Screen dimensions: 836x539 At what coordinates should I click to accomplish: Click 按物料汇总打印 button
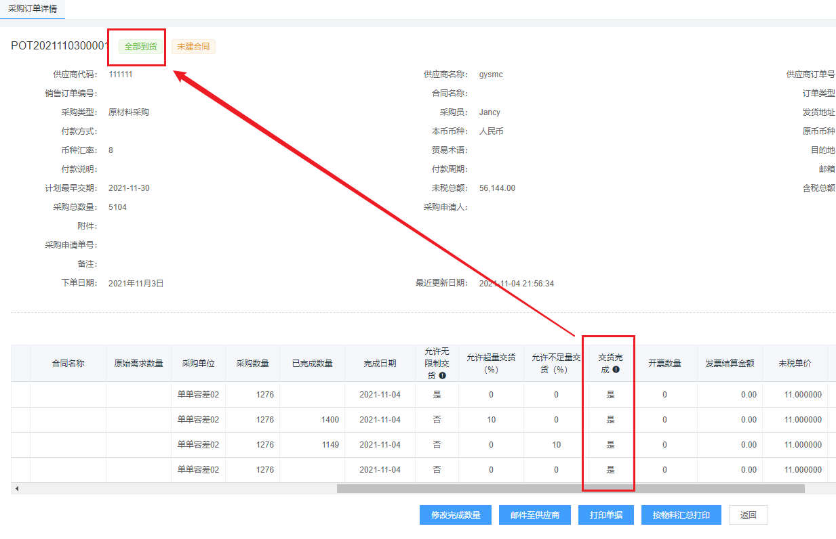(x=681, y=515)
